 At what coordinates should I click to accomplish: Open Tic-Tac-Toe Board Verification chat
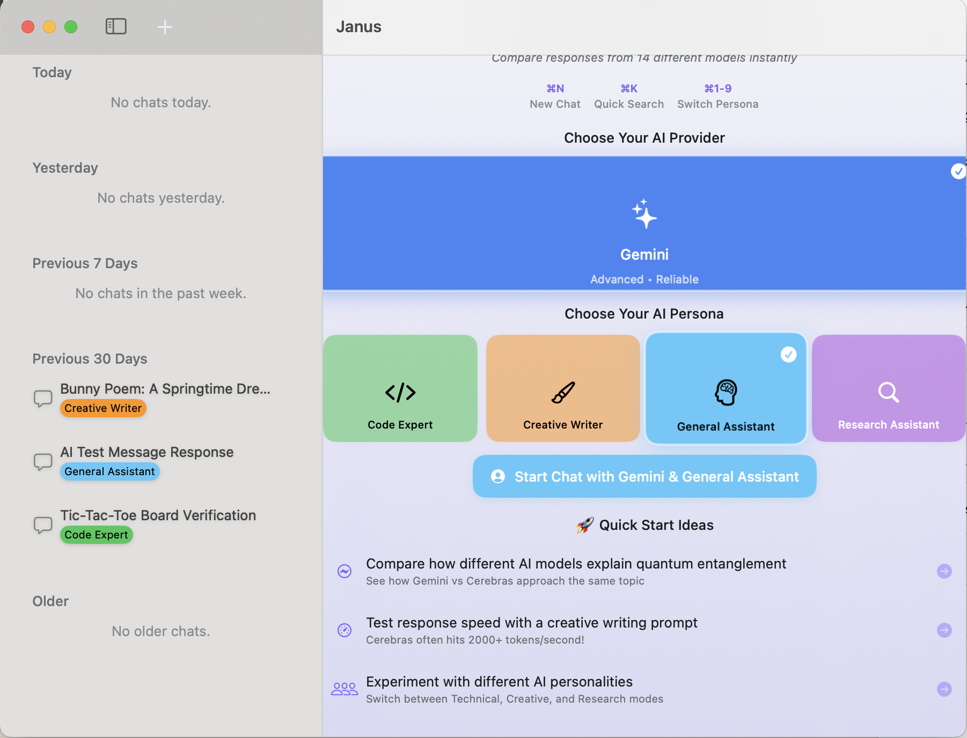pyautogui.click(x=158, y=515)
